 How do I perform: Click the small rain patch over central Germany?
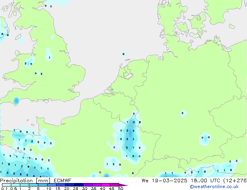tap(182, 113)
